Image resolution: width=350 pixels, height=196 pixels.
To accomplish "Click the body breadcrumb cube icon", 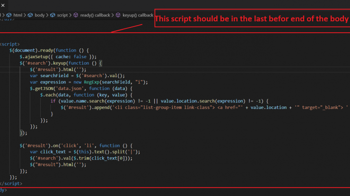I will [30, 15].
